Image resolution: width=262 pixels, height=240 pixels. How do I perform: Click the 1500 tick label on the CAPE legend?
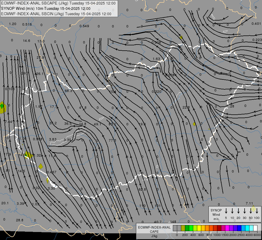pyautogui.click(x=225, y=235)
